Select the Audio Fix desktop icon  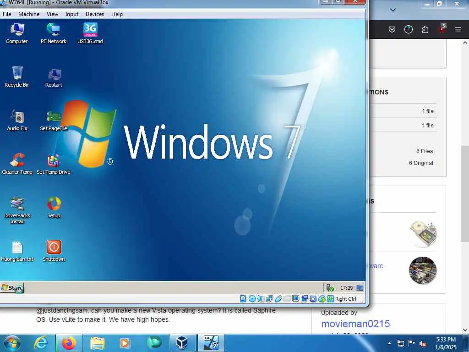tap(17, 121)
